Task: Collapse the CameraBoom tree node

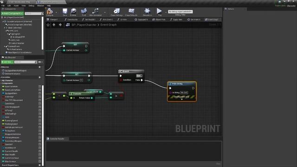Action: click(x=5, y=46)
